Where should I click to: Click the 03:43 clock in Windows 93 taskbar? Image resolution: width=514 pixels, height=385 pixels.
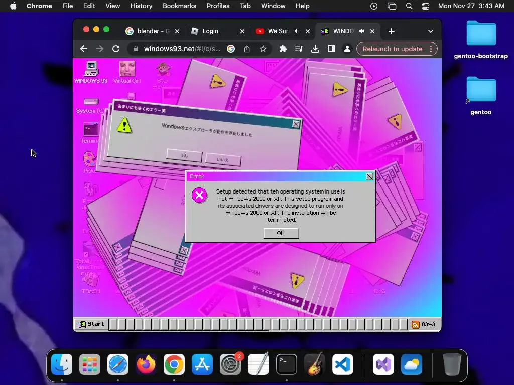tap(428, 324)
